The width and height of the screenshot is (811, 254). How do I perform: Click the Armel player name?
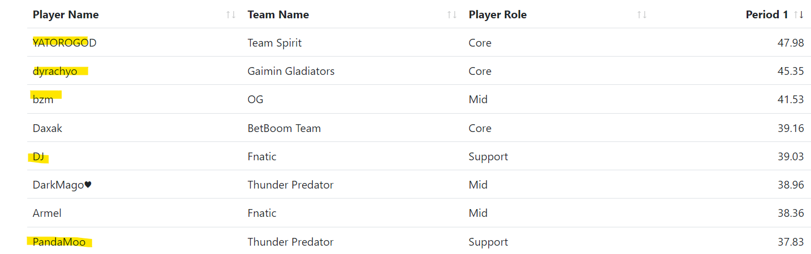click(x=47, y=214)
